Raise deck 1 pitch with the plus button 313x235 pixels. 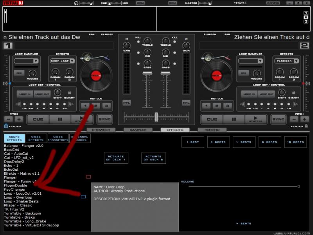(x=19, y=119)
